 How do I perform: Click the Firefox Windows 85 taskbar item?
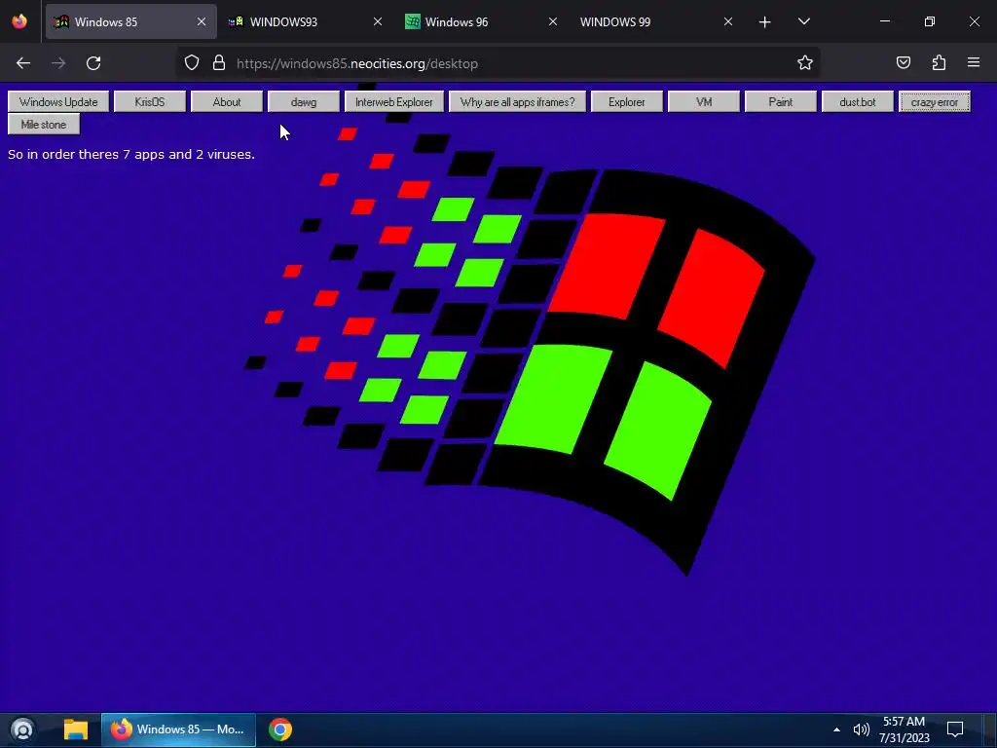[179, 729]
